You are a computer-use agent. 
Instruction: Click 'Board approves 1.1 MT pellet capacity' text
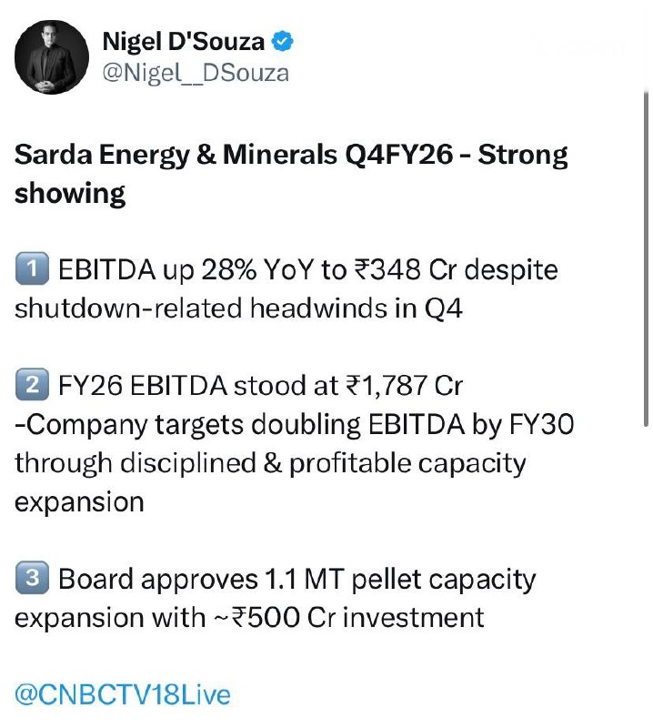pos(297,580)
